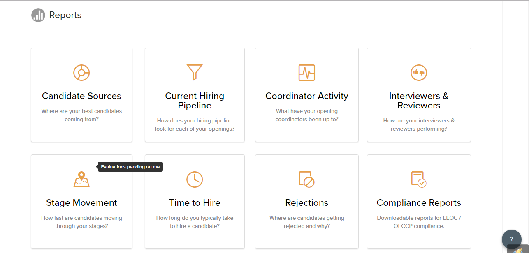Screen dimensions: 529x253
Task: Click the clock icon for Time to Hire
Action: click(x=195, y=179)
